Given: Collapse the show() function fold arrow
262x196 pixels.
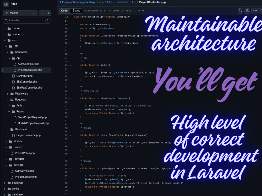Looking at the screenshot, I should tap(70, 99).
